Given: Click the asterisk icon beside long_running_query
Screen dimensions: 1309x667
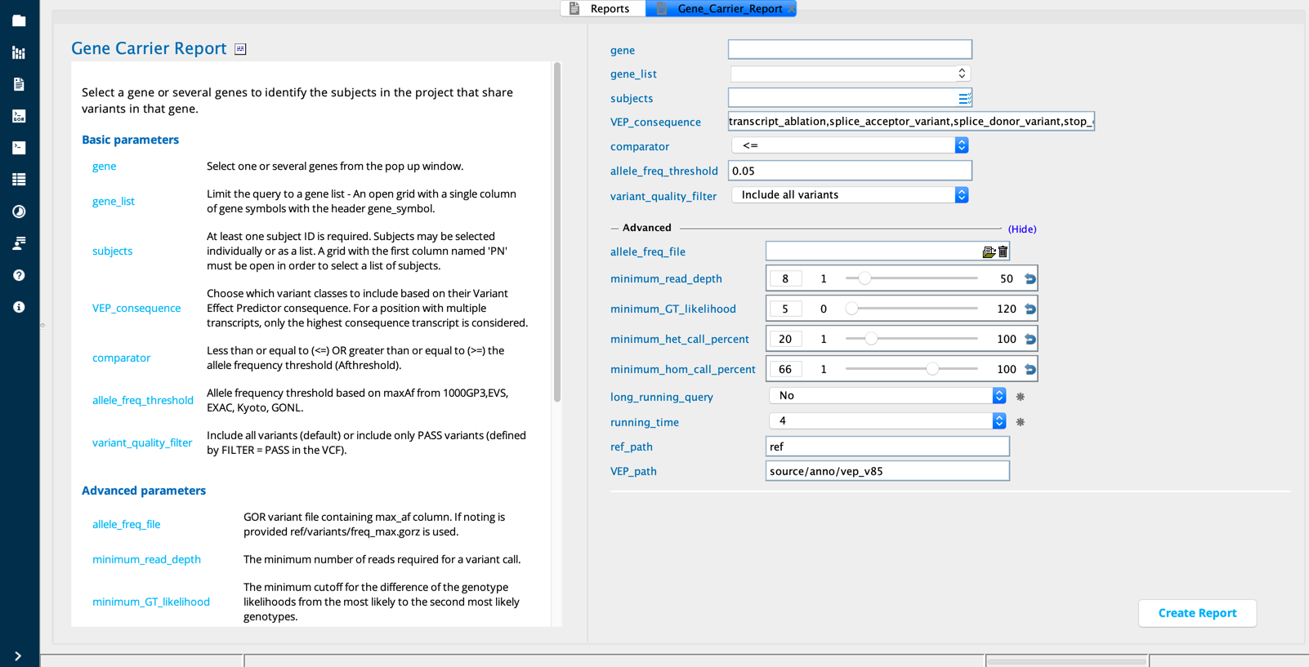Looking at the screenshot, I should 1021,397.
